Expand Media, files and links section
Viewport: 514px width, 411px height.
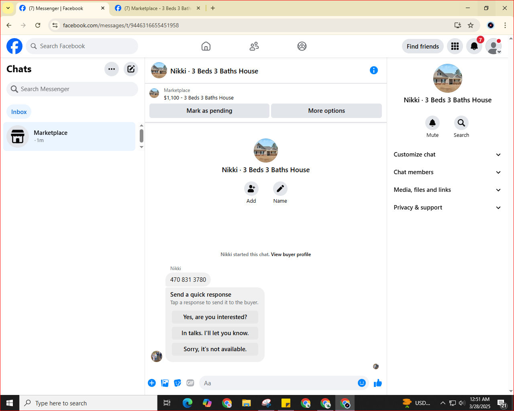coord(447,190)
